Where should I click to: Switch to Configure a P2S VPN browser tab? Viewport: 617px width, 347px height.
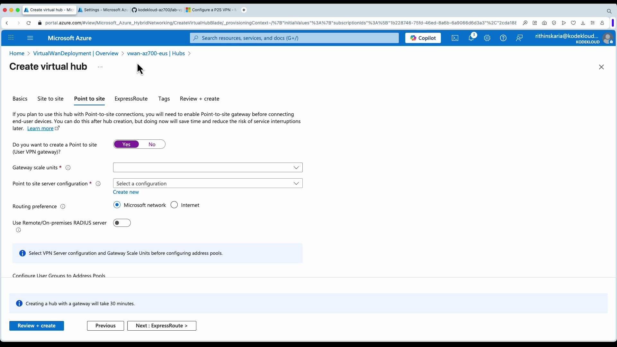pyautogui.click(x=211, y=10)
